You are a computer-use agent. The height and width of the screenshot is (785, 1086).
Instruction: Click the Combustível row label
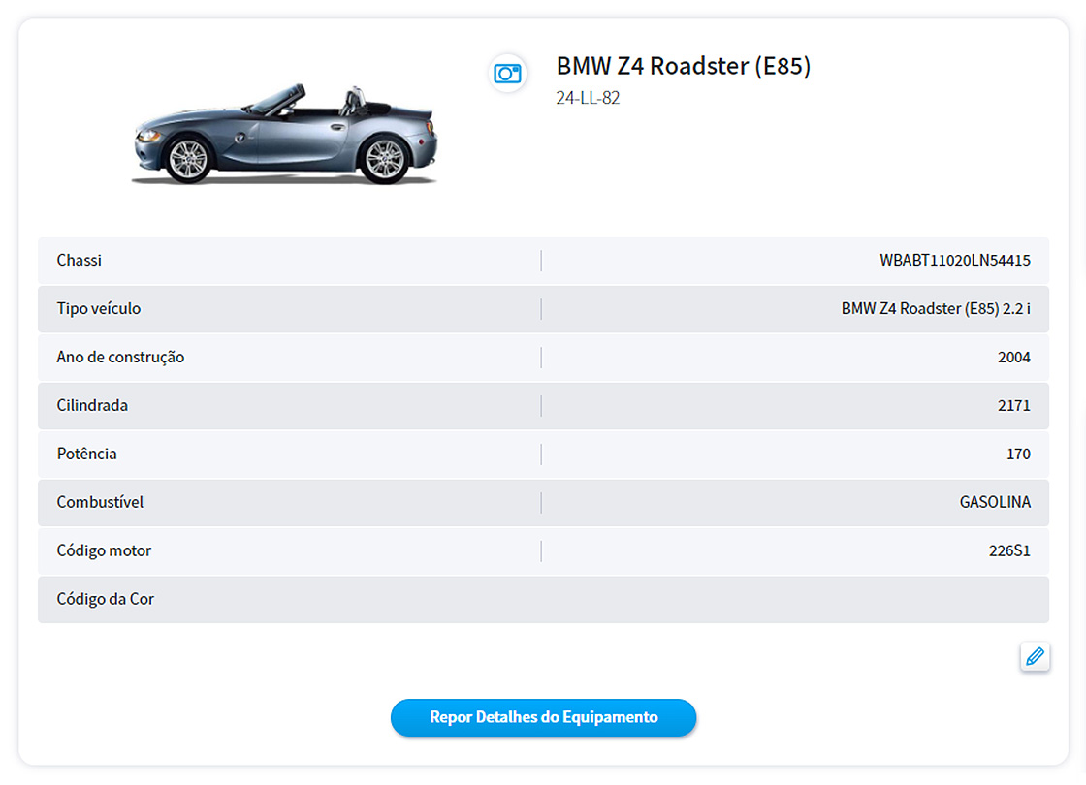pyautogui.click(x=100, y=502)
